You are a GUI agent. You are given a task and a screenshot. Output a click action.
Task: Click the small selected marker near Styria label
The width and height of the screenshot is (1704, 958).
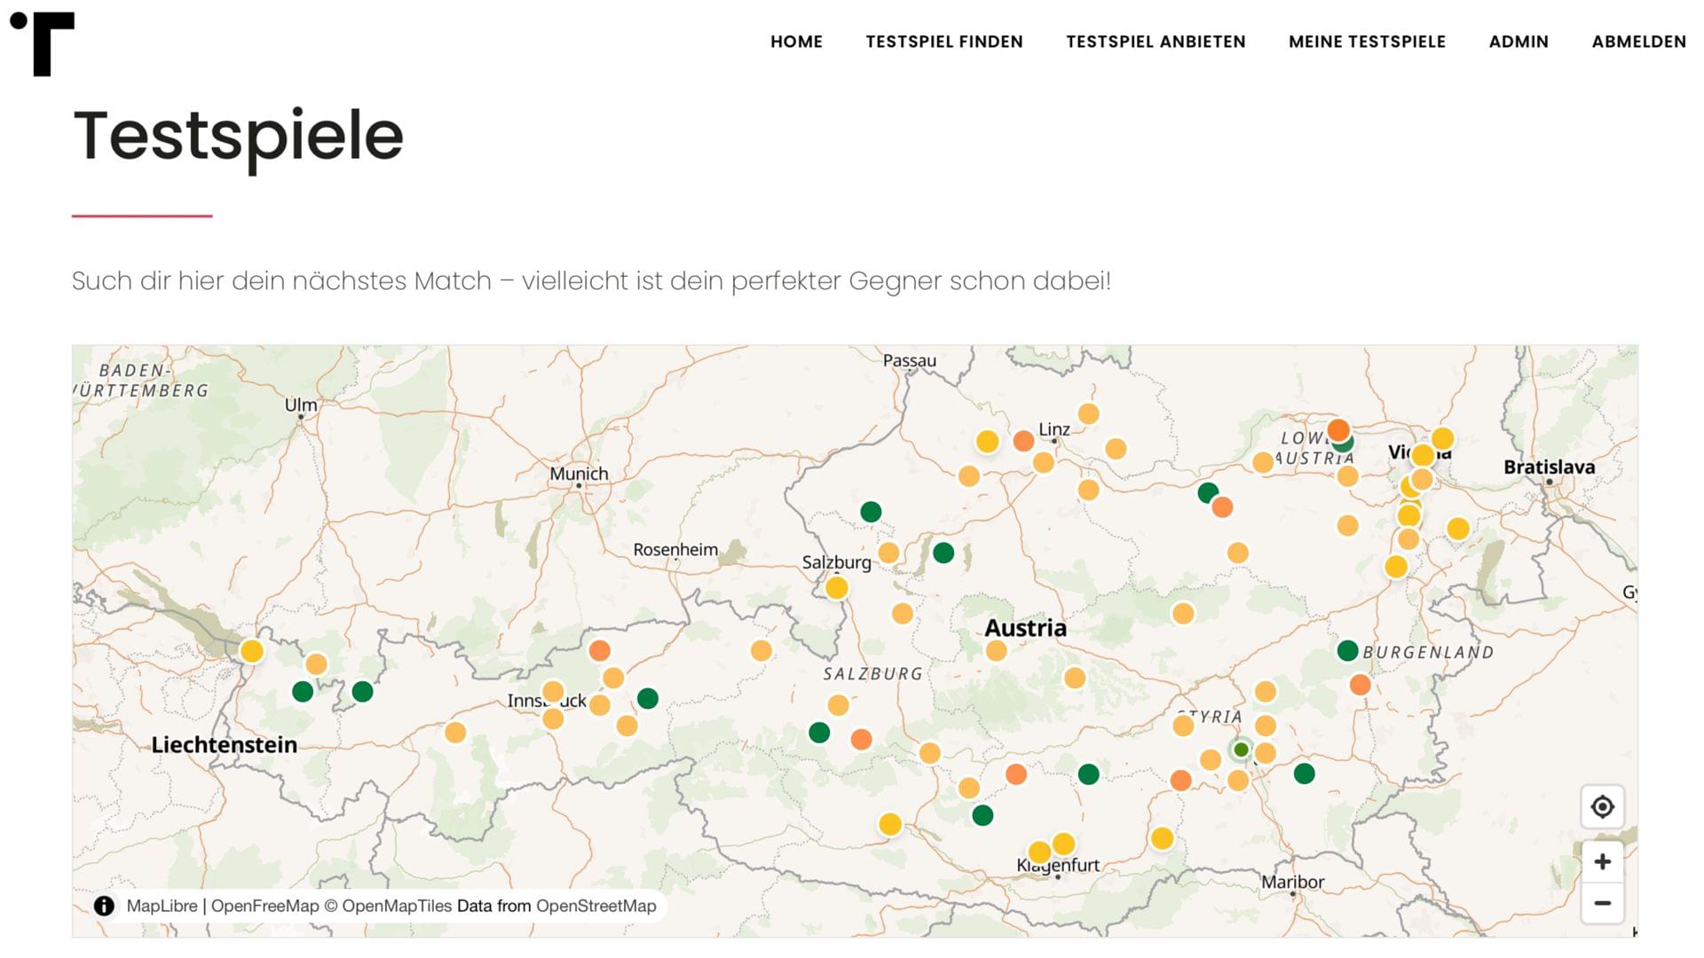tap(1241, 750)
